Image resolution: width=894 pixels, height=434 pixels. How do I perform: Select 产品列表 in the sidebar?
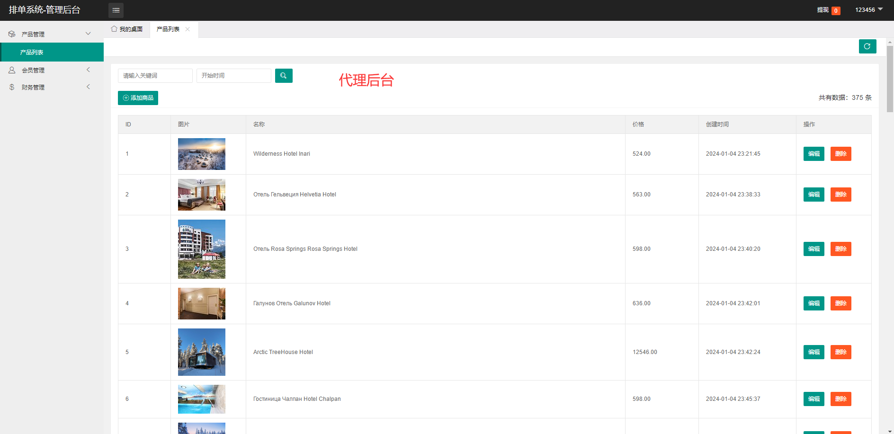(x=52, y=52)
